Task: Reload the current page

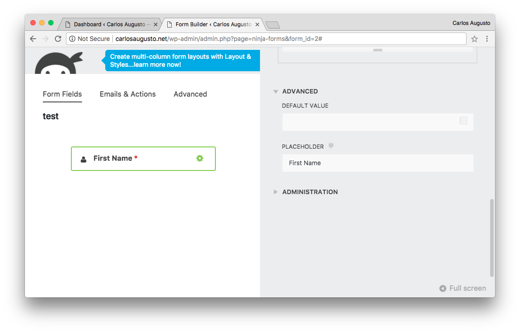Action: [58, 39]
